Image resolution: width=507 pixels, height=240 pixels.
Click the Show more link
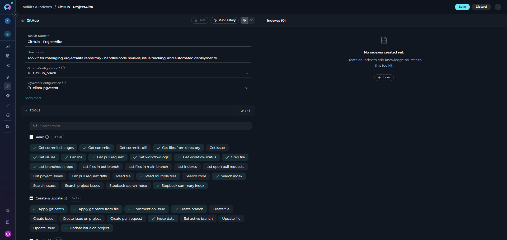pyautogui.click(x=33, y=98)
